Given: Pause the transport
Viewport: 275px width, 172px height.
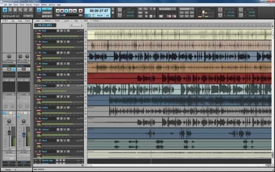Looking at the screenshot, I should tap(71, 11).
